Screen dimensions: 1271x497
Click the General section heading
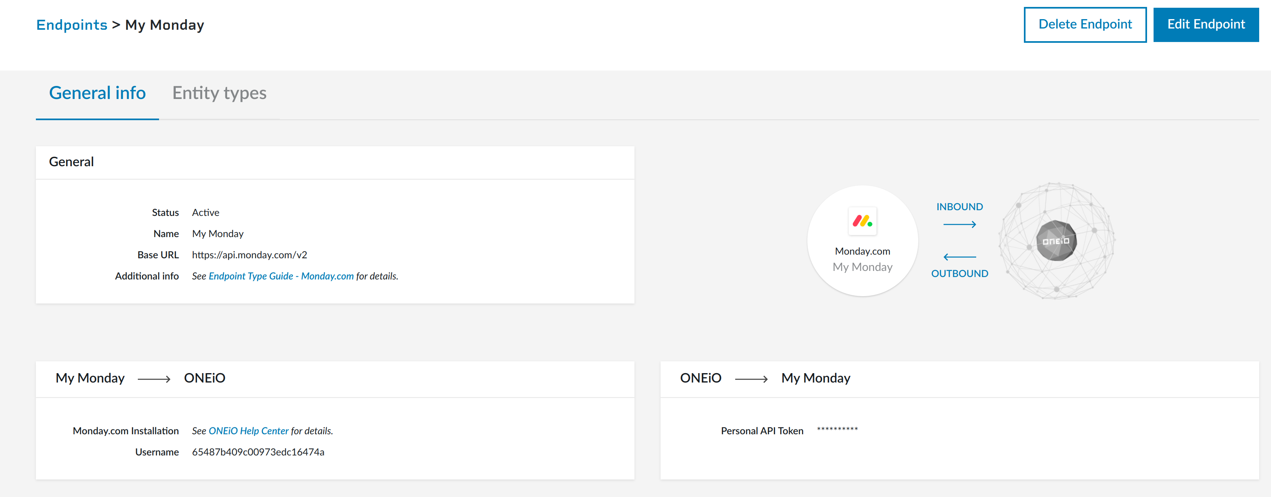tap(71, 162)
